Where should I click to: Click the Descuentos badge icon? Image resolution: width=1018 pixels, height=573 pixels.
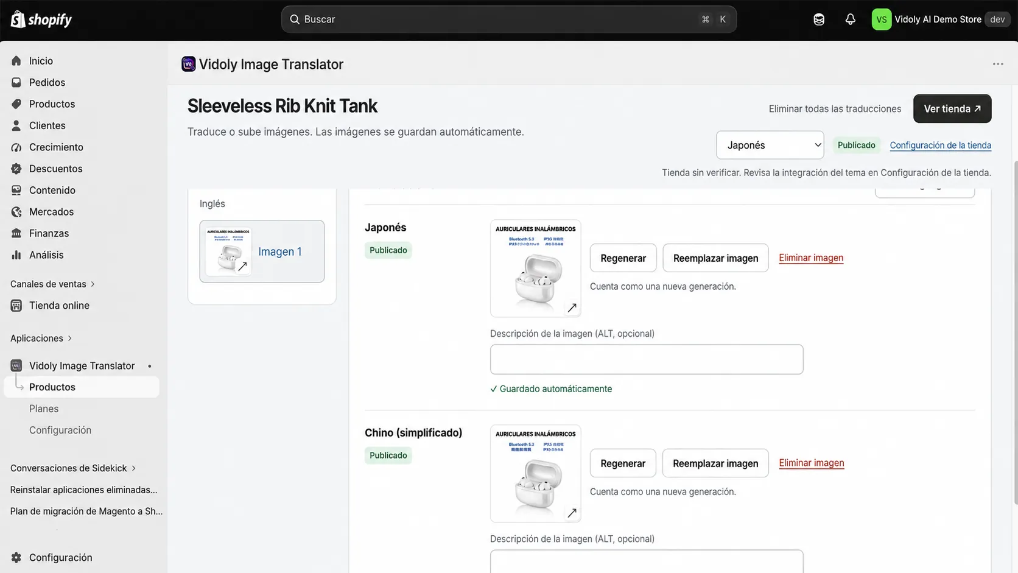(x=16, y=169)
